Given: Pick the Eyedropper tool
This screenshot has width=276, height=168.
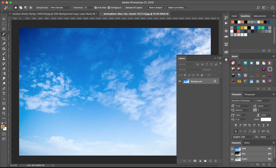Looking at the screenshot, I should [x=4, y=44].
